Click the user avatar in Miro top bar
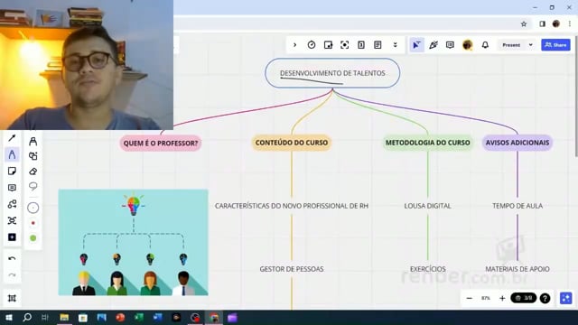This screenshot has height=325, width=578. point(468,45)
